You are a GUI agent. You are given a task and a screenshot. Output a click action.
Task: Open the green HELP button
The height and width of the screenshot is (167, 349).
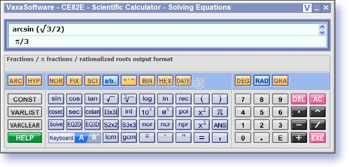(25, 138)
